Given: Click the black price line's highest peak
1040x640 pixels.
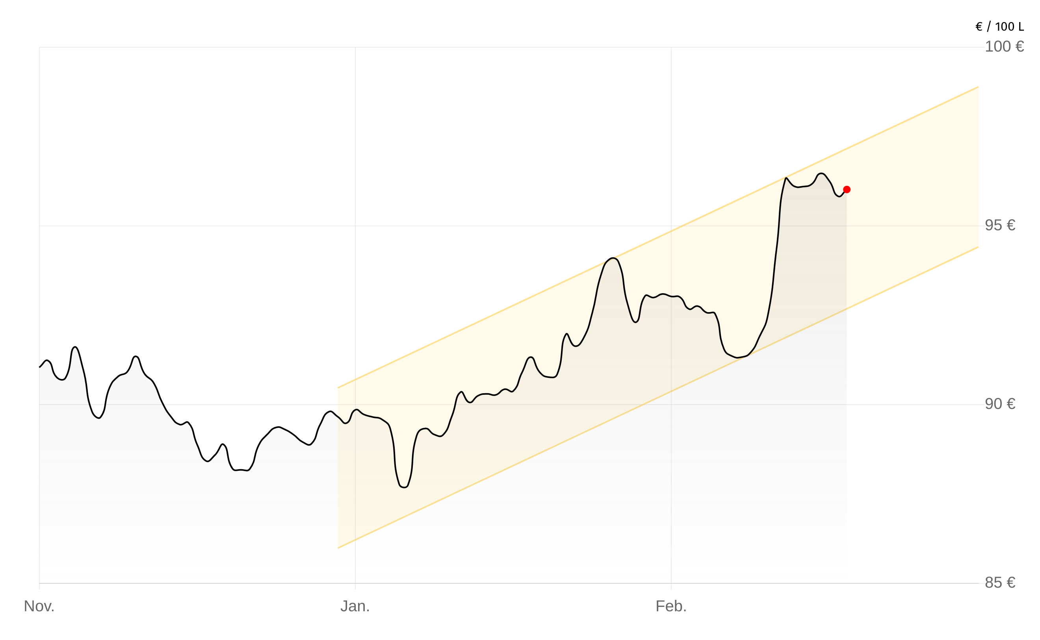Looking at the screenshot, I should [x=821, y=174].
